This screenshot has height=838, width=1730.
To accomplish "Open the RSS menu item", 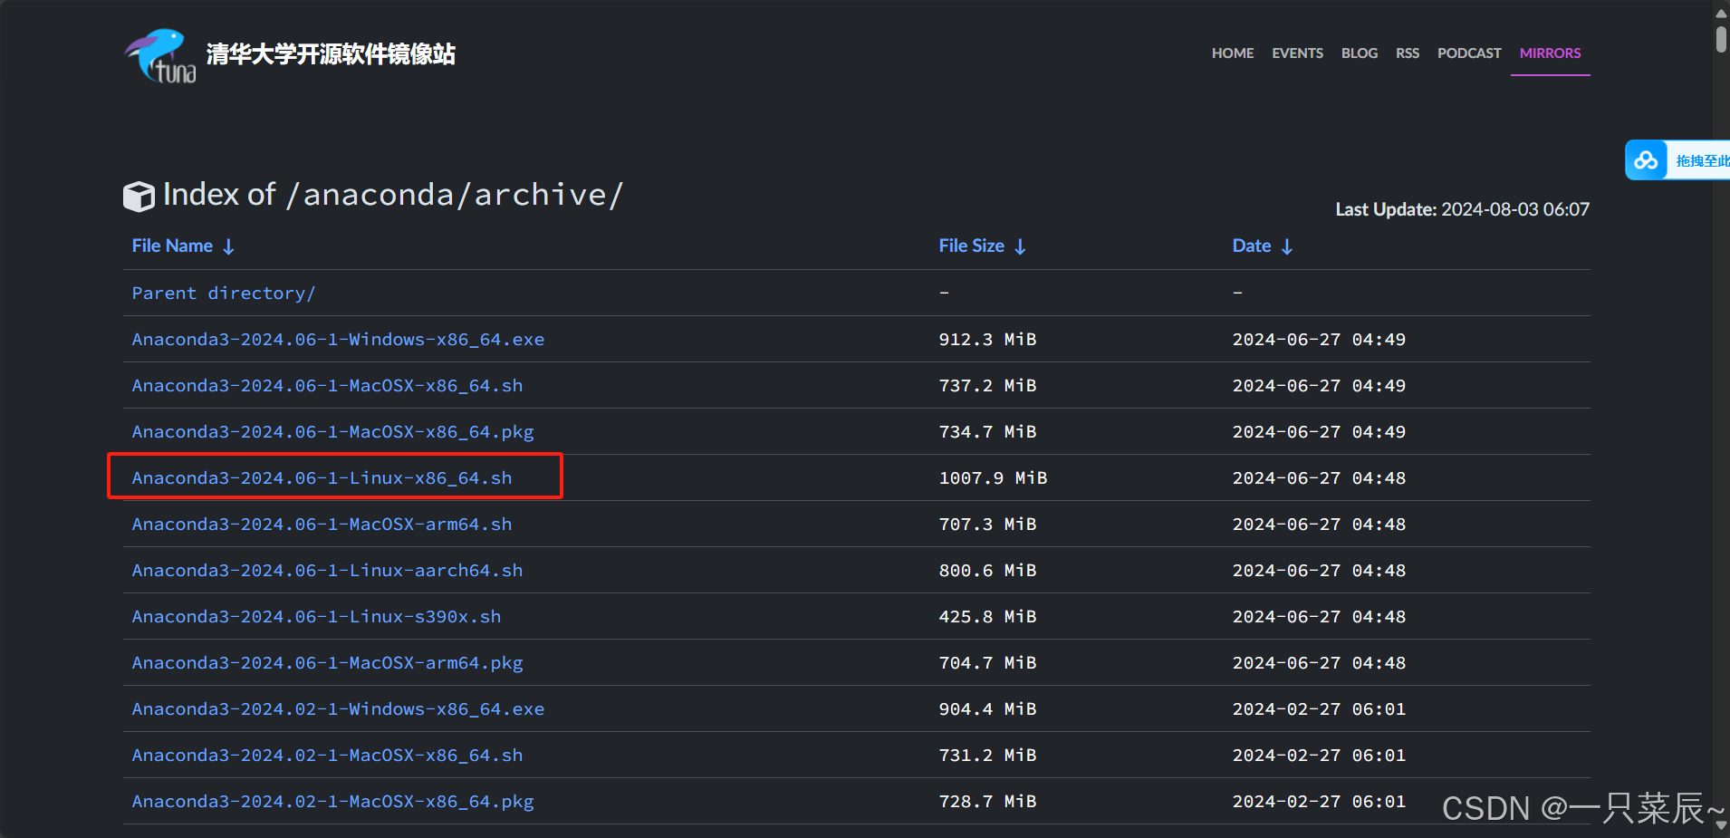I will point(1408,53).
